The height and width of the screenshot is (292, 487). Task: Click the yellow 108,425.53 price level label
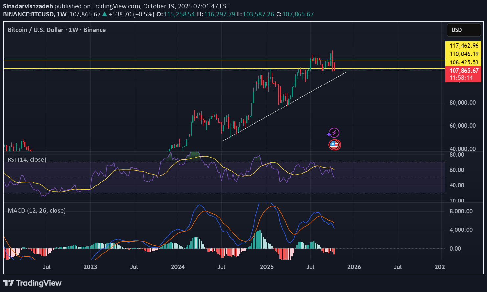463,62
